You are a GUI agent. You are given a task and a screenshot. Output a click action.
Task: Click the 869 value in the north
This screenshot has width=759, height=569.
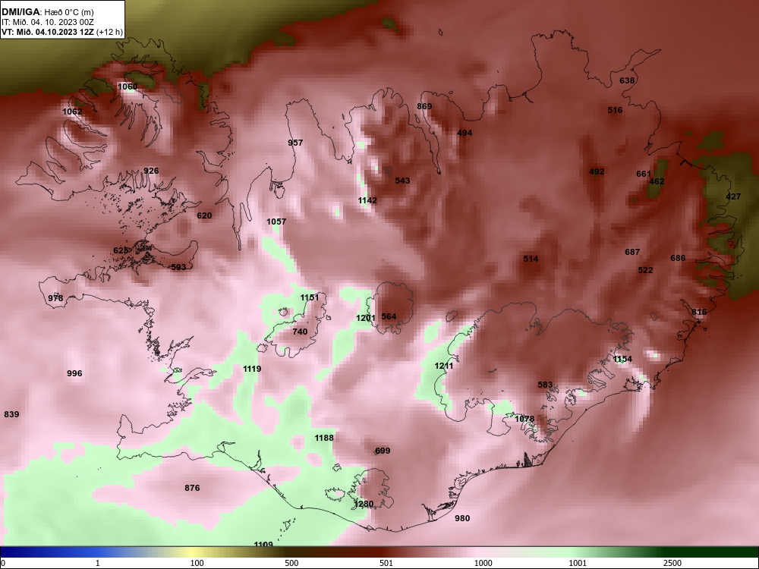tap(424, 106)
